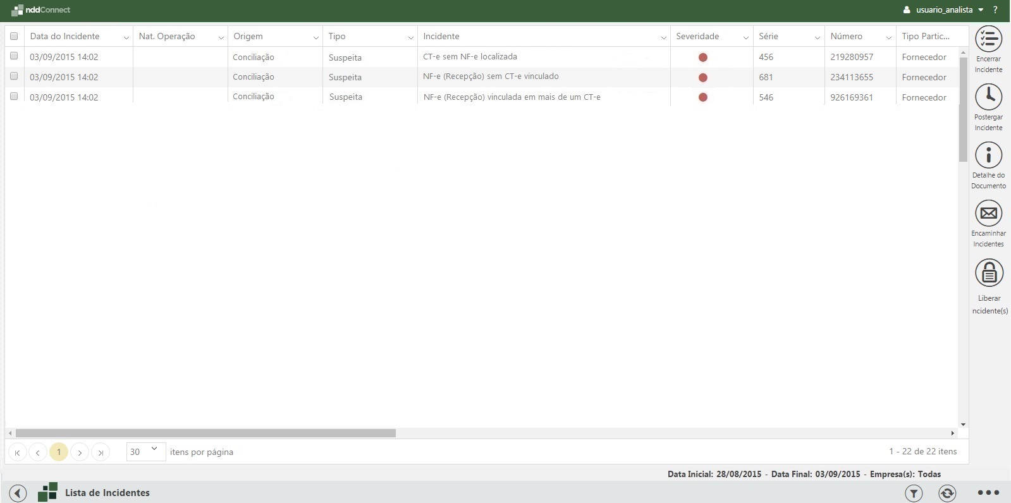Click the horizontal scrollbar thumb
The image size is (1011, 503).
click(x=205, y=433)
